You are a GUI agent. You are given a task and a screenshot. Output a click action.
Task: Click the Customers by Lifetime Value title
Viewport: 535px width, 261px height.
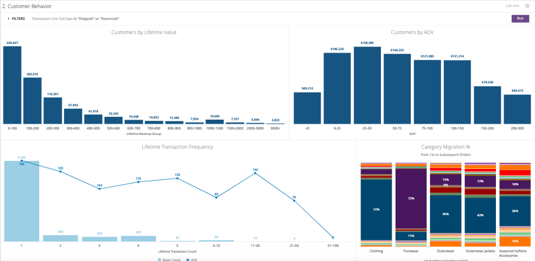click(x=144, y=32)
